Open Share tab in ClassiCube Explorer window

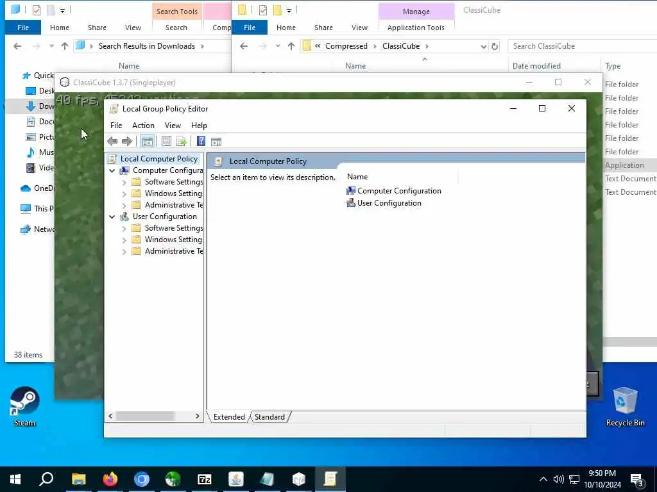coord(323,28)
